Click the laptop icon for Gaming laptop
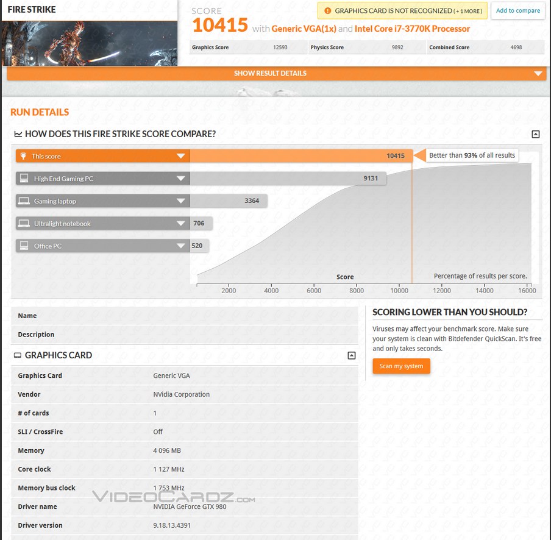The width and height of the screenshot is (551, 540). (24, 201)
